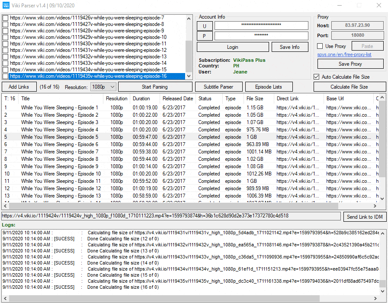Click the U username button
This screenshot has height=303, width=388.
pyautogui.click(x=205, y=26)
